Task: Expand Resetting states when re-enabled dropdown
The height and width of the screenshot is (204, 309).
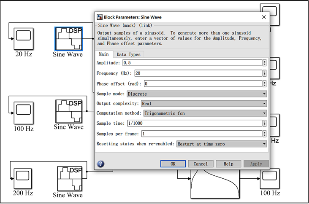Action: [x=222, y=144]
